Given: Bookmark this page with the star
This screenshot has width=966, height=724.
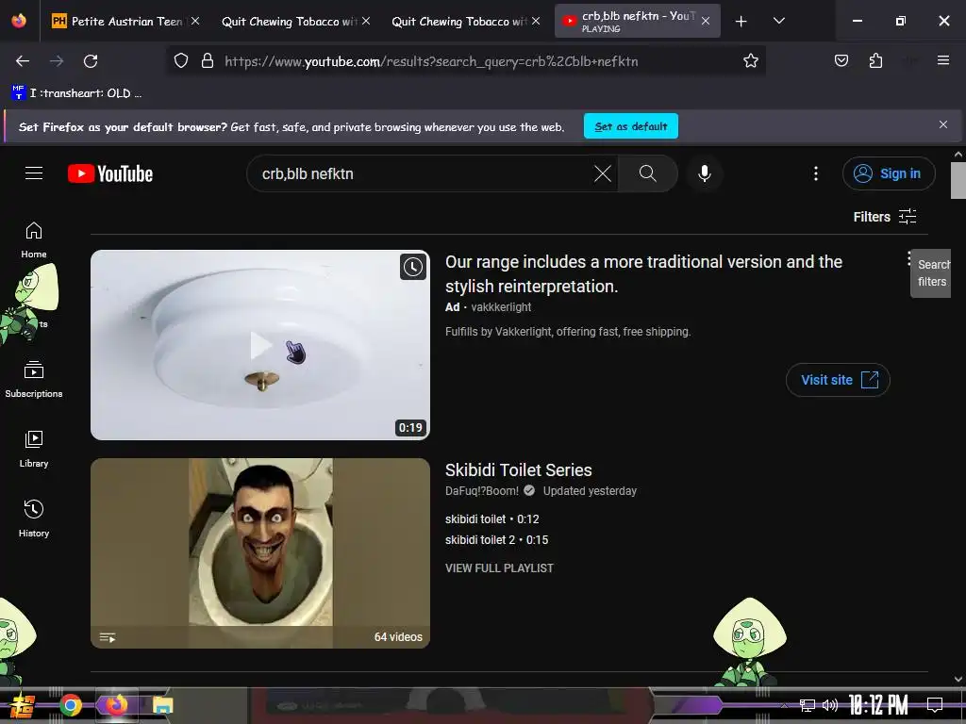Looking at the screenshot, I should click(750, 61).
